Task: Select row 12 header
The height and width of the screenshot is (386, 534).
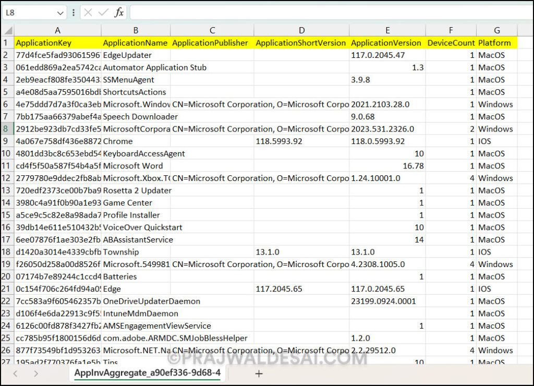Action: pyautogui.click(x=7, y=178)
